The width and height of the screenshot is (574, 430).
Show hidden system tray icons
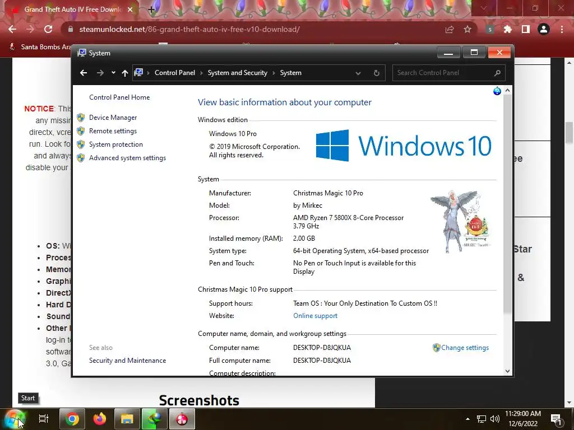[x=467, y=419]
